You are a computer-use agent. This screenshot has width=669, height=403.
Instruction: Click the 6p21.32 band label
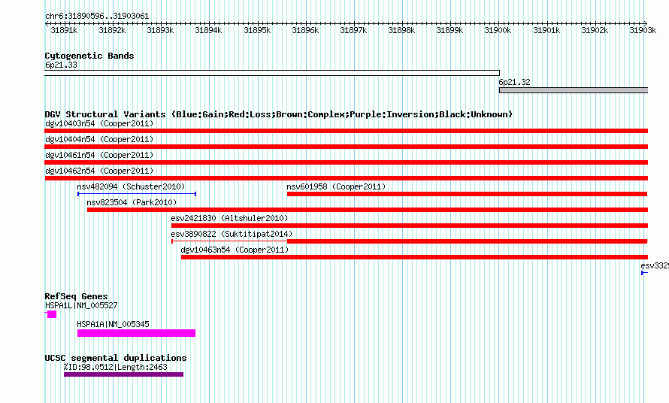pos(515,82)
